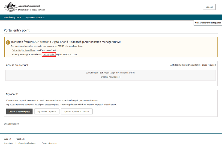Image resolution: width=222 pixels, height=144 pixels.
Task: Go to the Accessibility footer link
Action: (x=8, y=143)
